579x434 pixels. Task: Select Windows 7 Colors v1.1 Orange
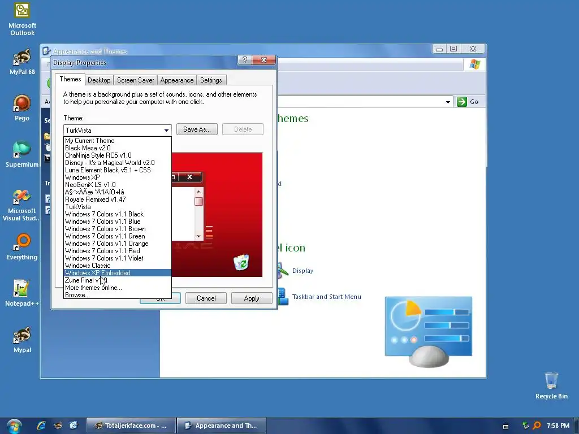pos(118,244)
